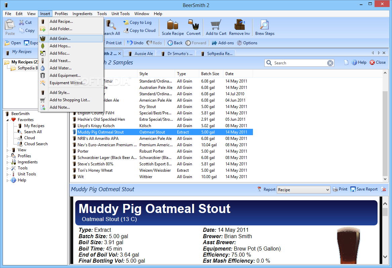Image resolution: width=392 pixels, height=268 pixels.
Task: Click the Copy toolbar item
Action: pyautogui.click(x=27, y=31)
